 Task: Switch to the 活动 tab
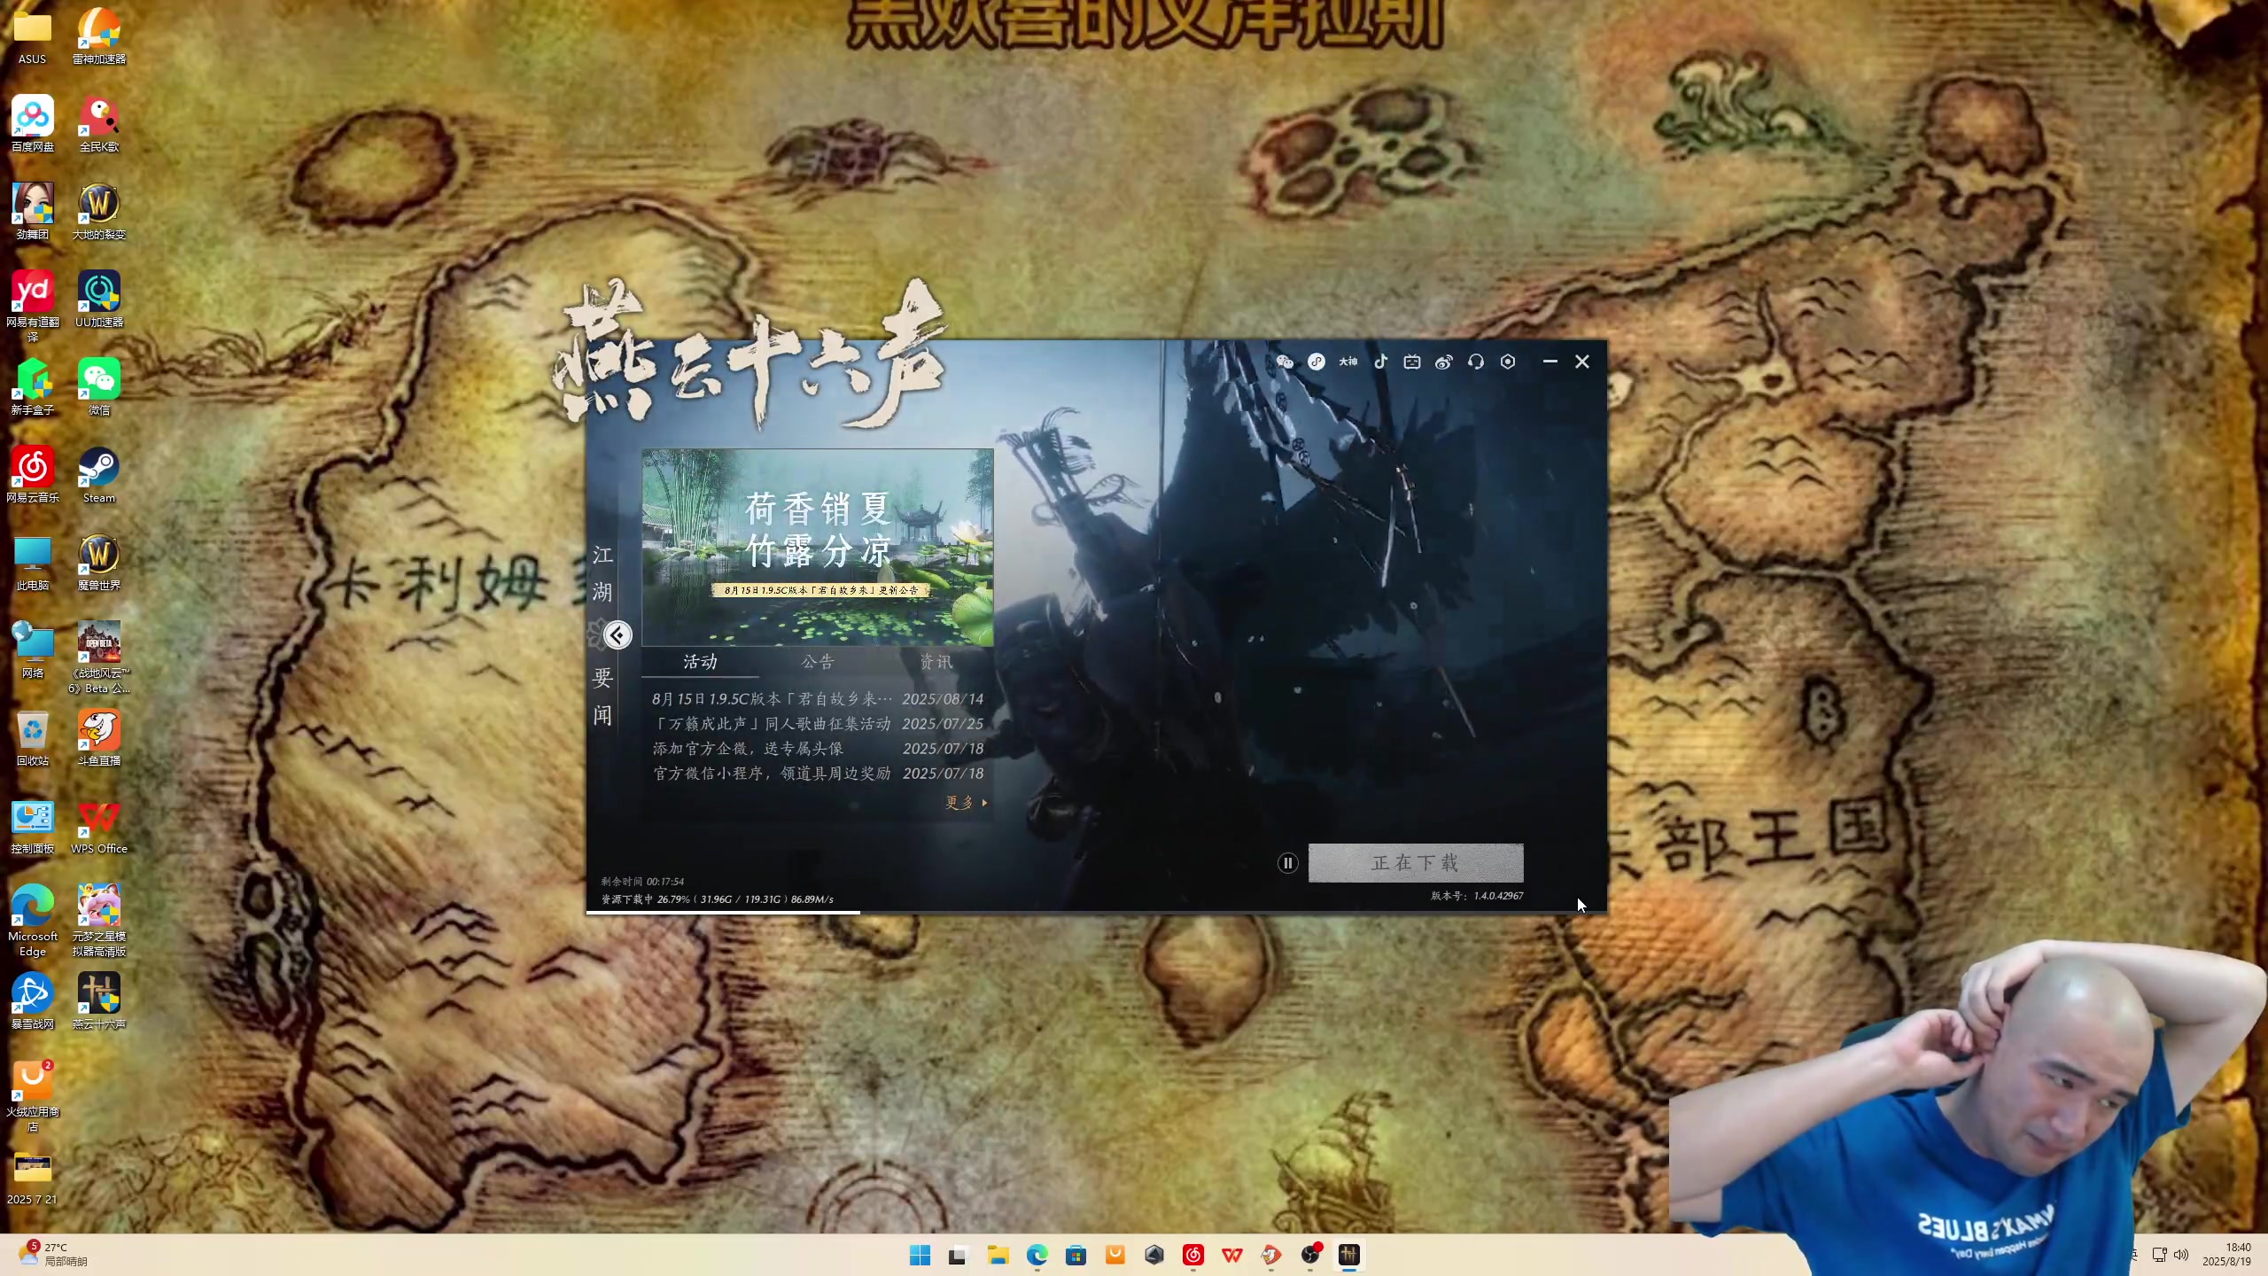pos(700,662)
